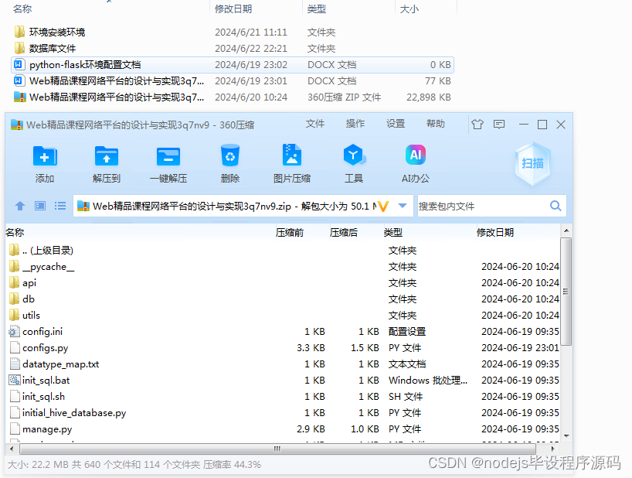Navigate up using the blue arrow icon

19,206
